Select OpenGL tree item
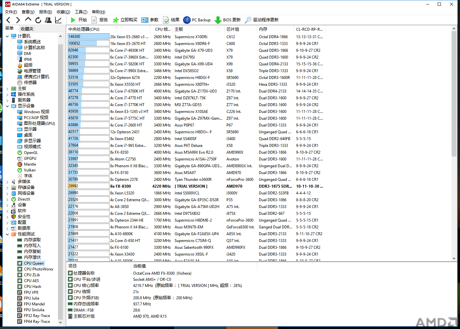Image resolution: width=460 pixels, height=329 pixels. tap(28, 153)
